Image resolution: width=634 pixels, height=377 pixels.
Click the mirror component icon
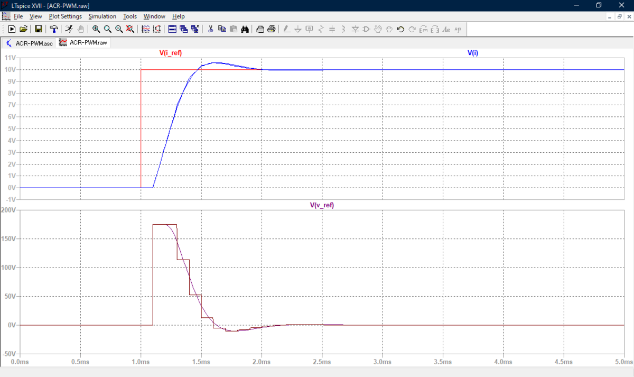point(435,29)
